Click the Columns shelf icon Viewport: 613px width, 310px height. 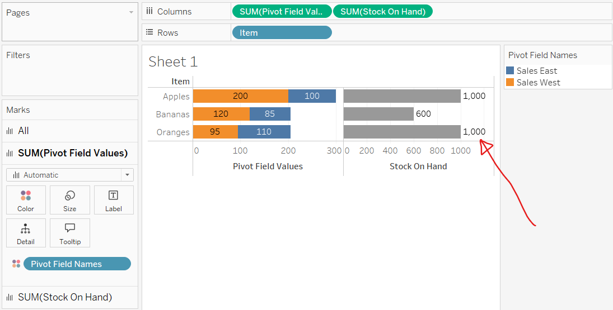[149, 11]
